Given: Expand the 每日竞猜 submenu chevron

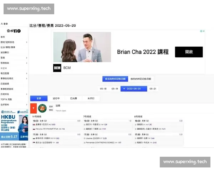Looking at the screenshot, I should click(x=27, y=73).
